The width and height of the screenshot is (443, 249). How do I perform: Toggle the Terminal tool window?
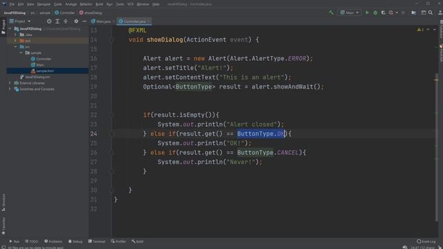97,241
